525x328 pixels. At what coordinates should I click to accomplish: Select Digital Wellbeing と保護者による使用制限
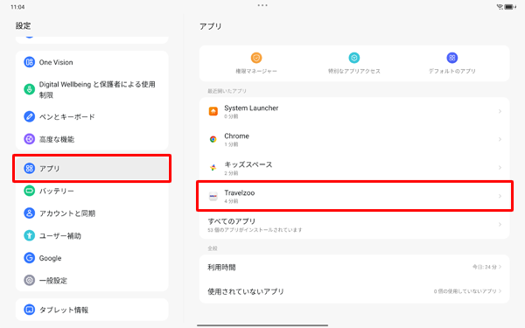click(92, 89)
